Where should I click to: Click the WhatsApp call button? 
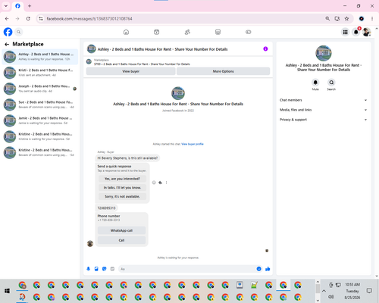coord(121,230)
